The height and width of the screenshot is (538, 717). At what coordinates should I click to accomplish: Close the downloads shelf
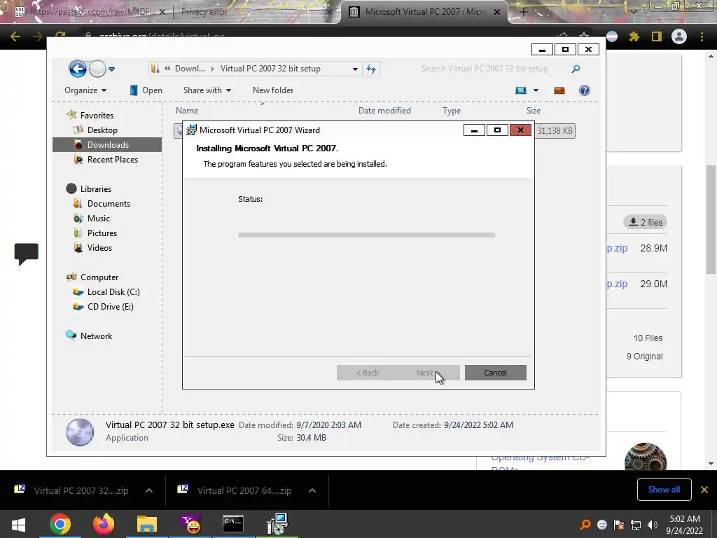704,490
